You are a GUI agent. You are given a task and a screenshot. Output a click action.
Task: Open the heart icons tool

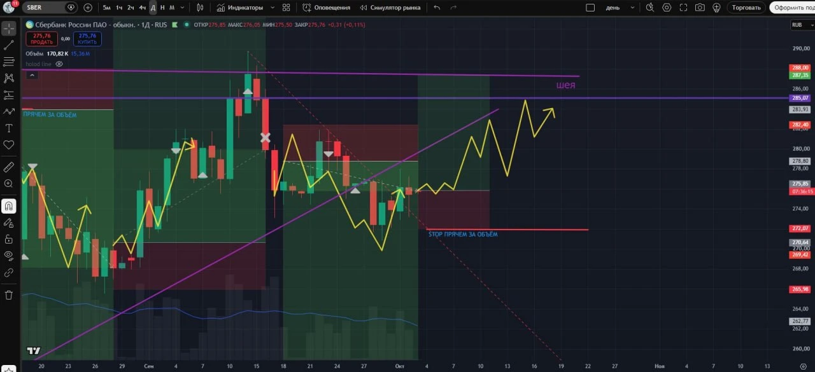[x=9, y=145]
